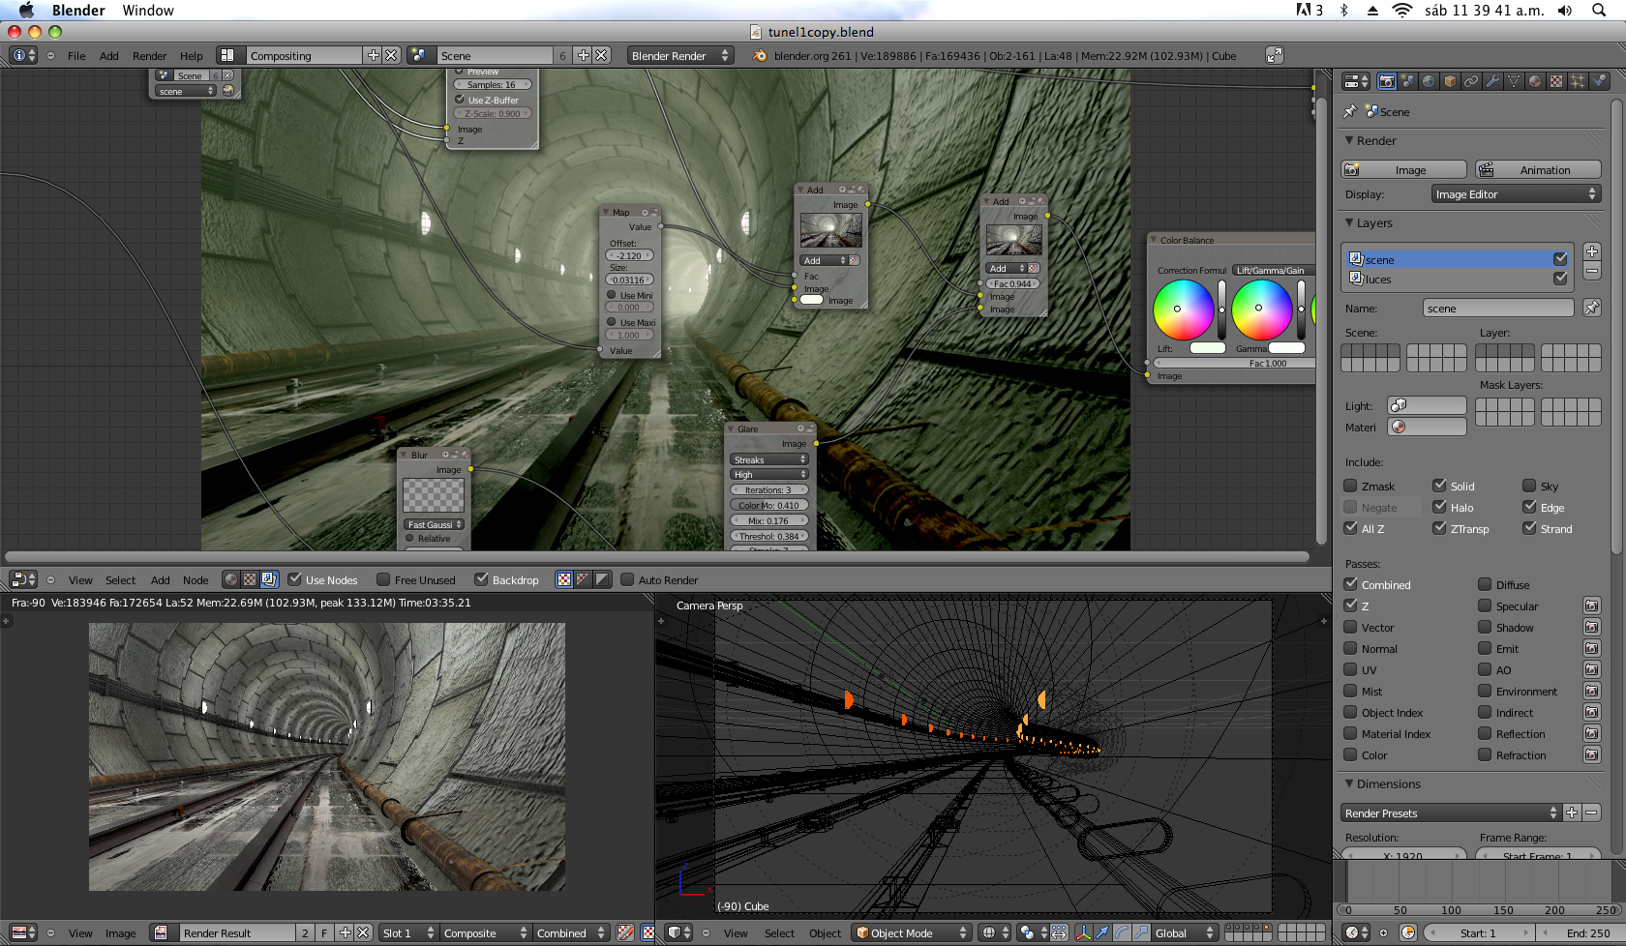Open the Display Image Editor dropdown
The image size is (1626, 946).
pyautogui.click(x=1516, y=194)
